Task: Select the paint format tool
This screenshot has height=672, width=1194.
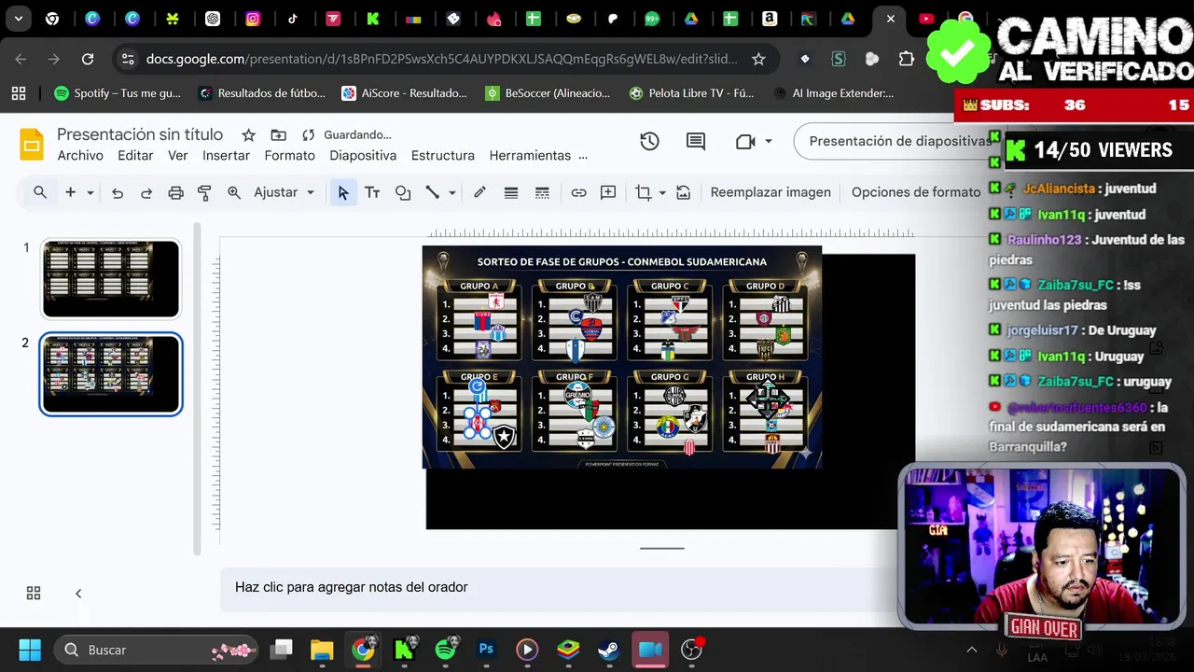Action: coord(204,192)
